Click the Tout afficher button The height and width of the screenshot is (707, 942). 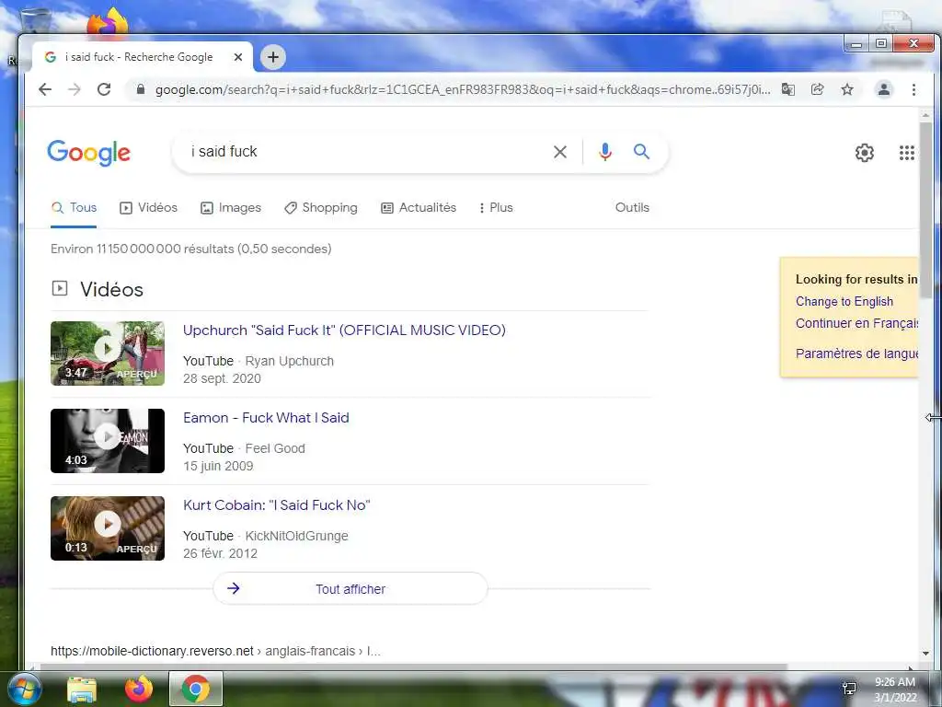point(350,588)
